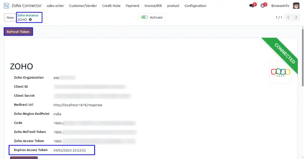Go to next record arrow
Image resolution: width=304 pixels, height=159 pixels.
click(x=296, y=18)
